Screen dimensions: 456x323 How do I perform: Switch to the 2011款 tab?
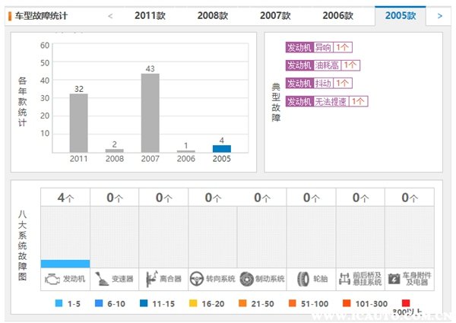(150, 15)
